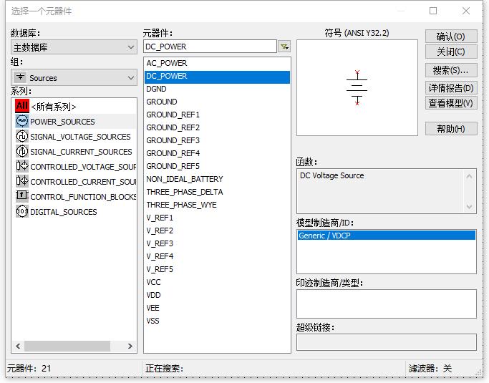Click inside the DC_POWER component field

point(210,47)
